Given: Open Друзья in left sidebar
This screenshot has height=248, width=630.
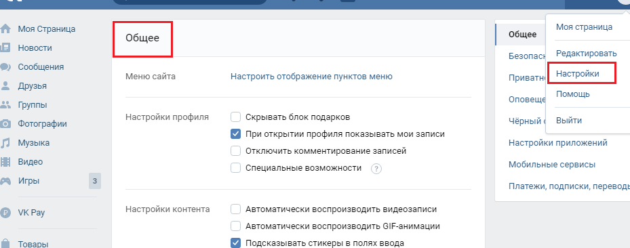Looking at the screenshot, I should click(x=32, y=86).
